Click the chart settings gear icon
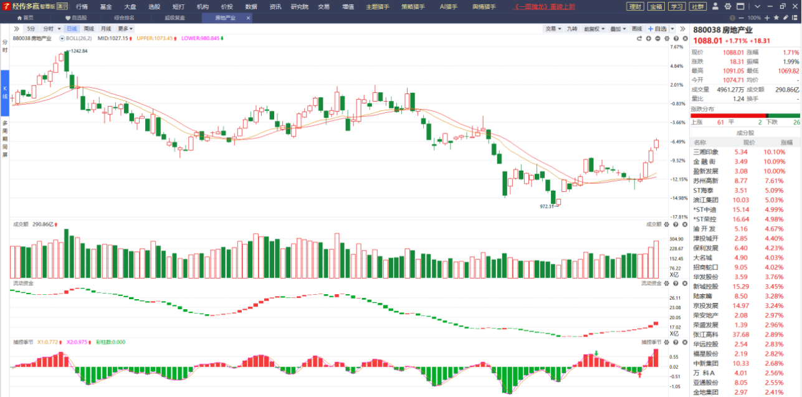 click(667, 39)
